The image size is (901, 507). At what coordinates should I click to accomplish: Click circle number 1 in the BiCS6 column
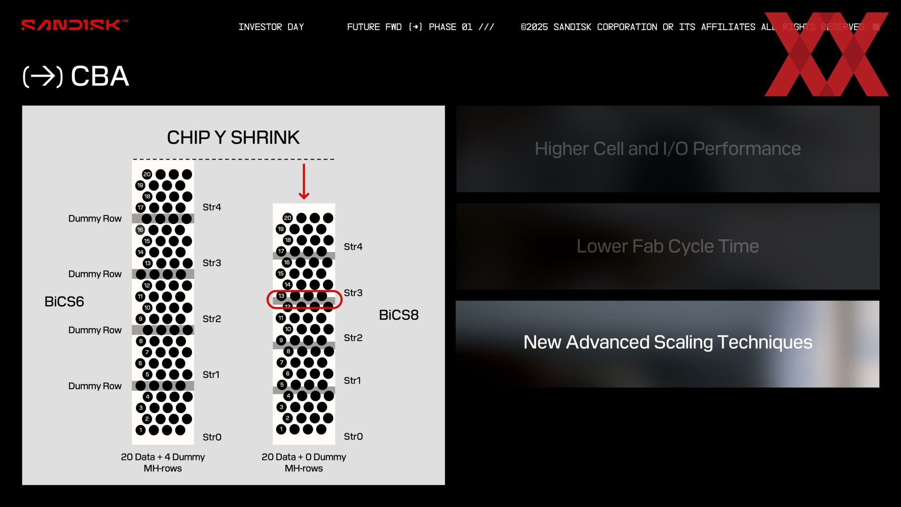point(140,430)
